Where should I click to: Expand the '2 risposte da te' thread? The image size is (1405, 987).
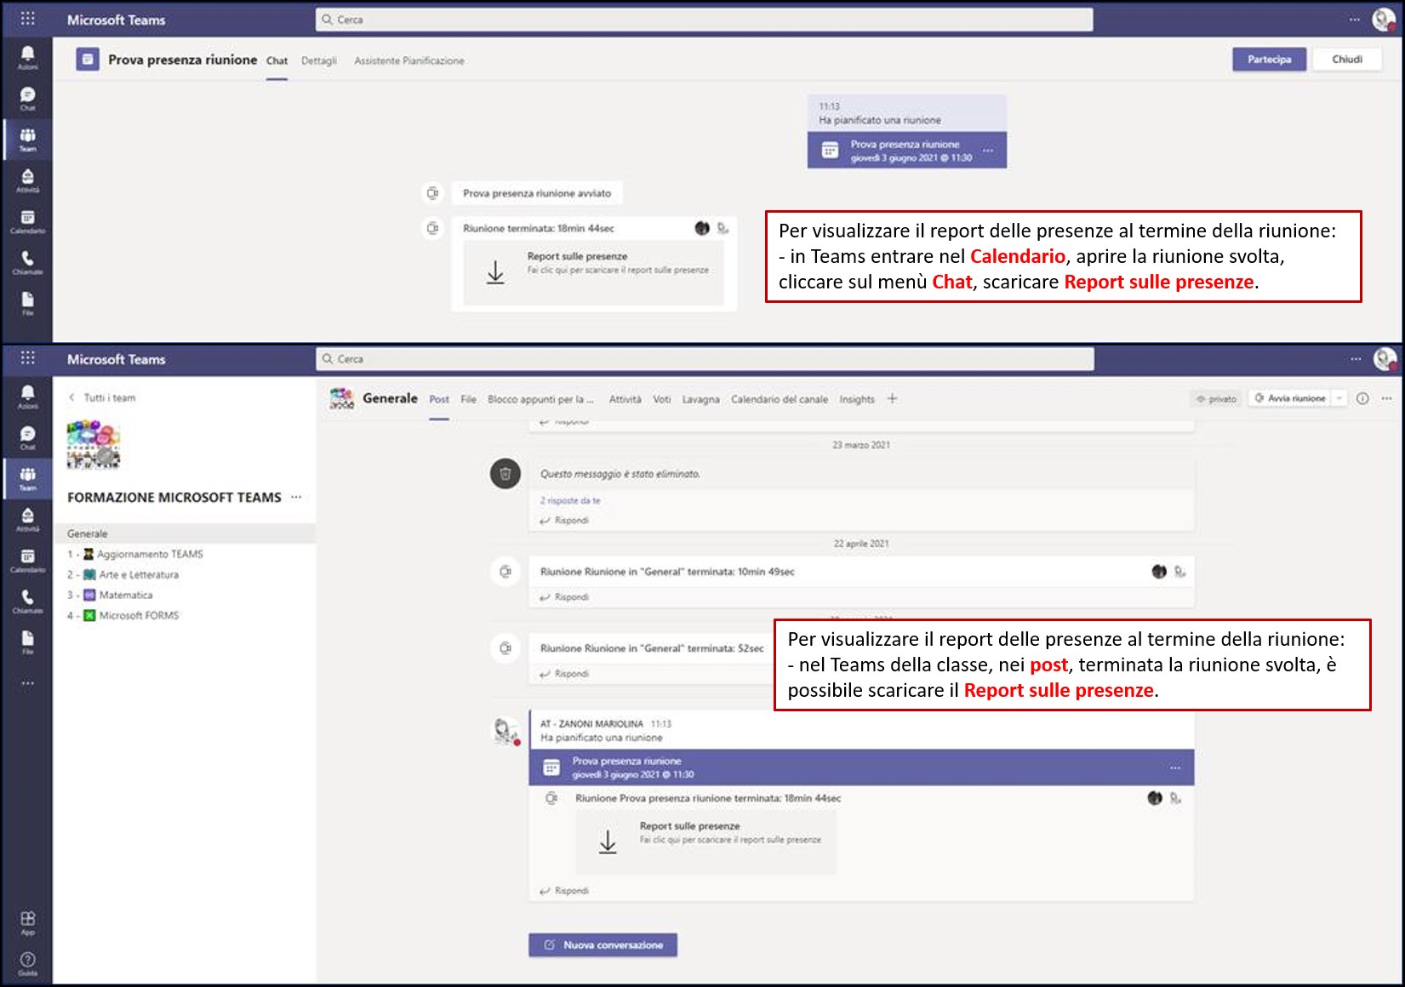tap(570, 500)
